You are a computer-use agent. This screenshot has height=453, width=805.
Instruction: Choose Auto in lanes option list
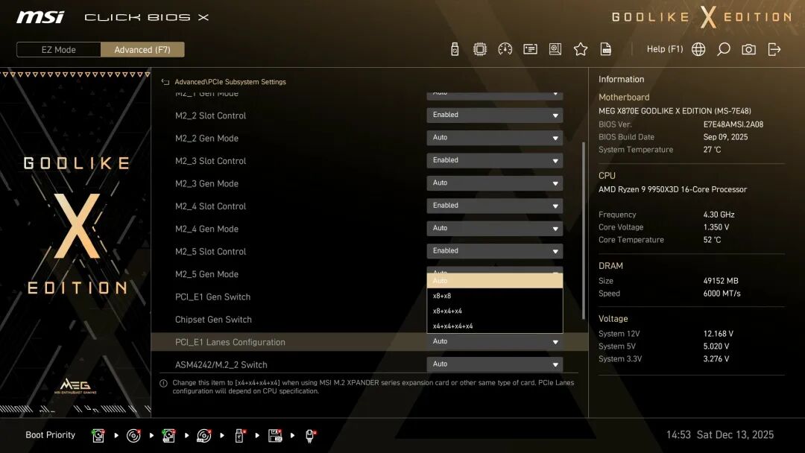494,281
